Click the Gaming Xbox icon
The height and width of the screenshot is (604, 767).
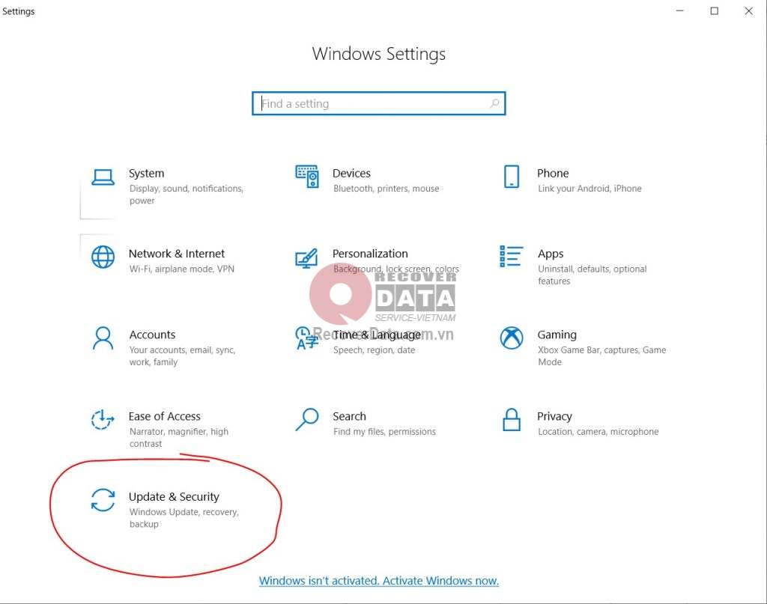point(512,338)
